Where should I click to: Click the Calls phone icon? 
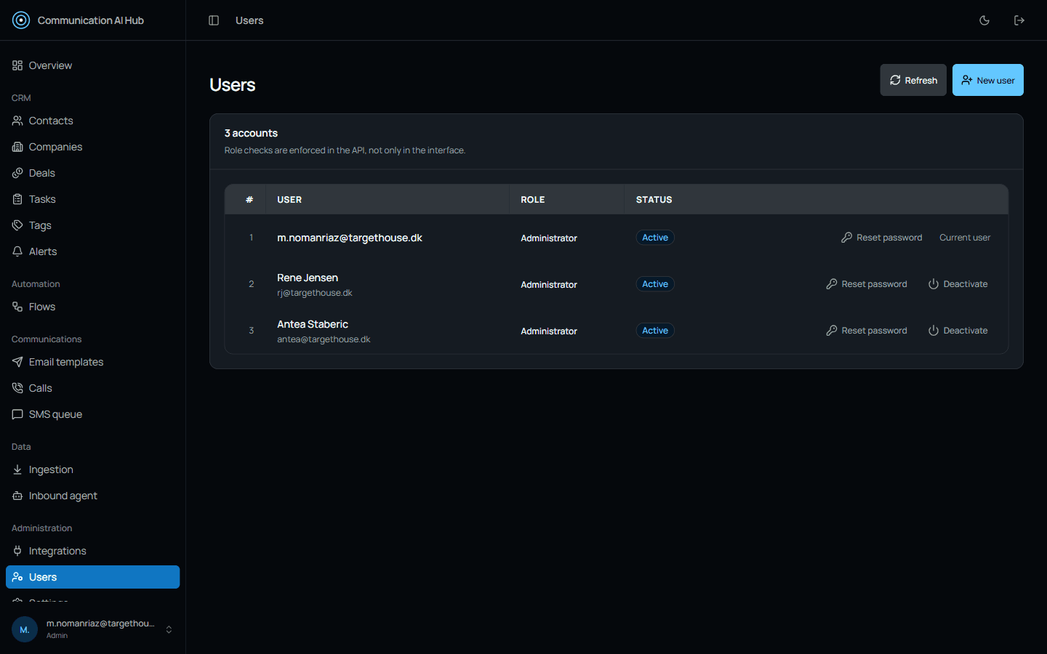click(x=17, y=388)
